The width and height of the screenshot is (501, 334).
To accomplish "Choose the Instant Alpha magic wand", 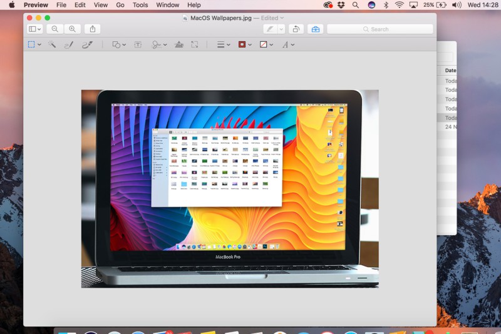I will click(x=52, y=44).
